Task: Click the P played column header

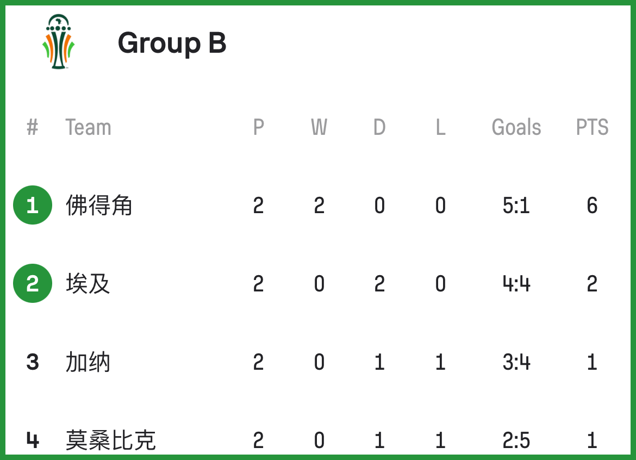Action: pyautogui.click(x=258, y=127)
